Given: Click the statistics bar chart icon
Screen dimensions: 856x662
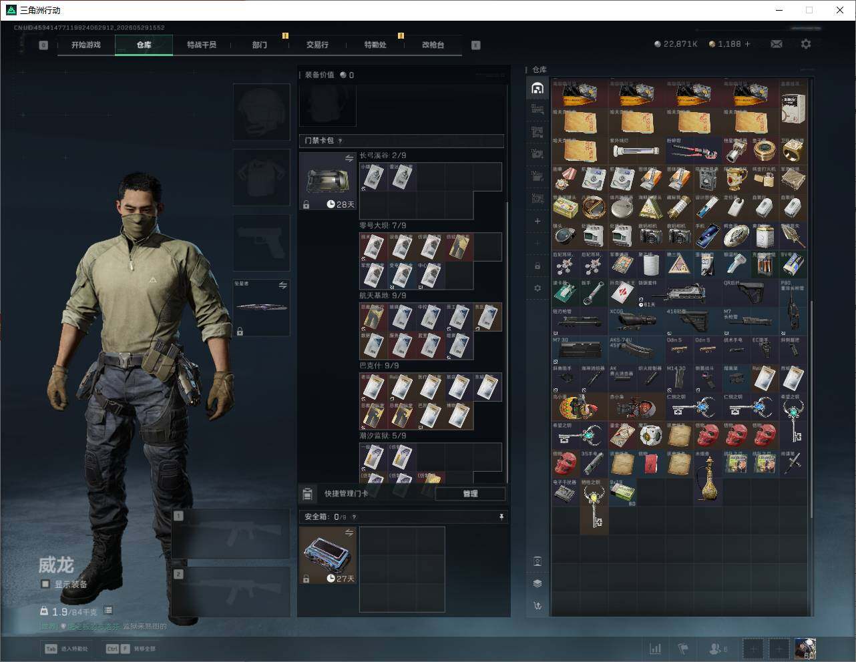Looking at the screenshot, I should coord(656,649).
